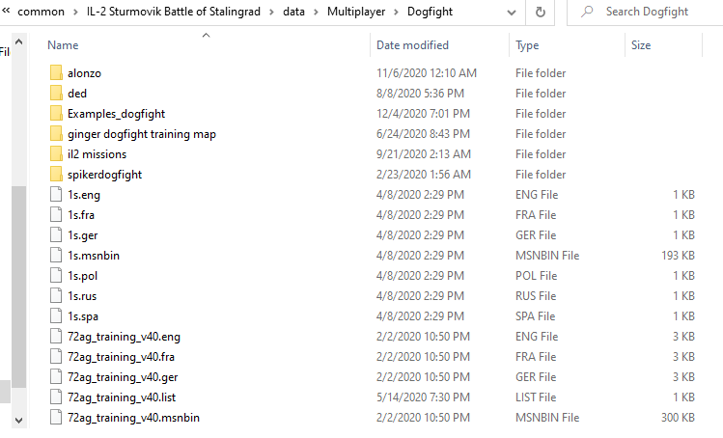This screenshot has height=438, width=723.
Task: Click the il2 missions folder icon
Action: pyautogui.click(x=56, y=154)
